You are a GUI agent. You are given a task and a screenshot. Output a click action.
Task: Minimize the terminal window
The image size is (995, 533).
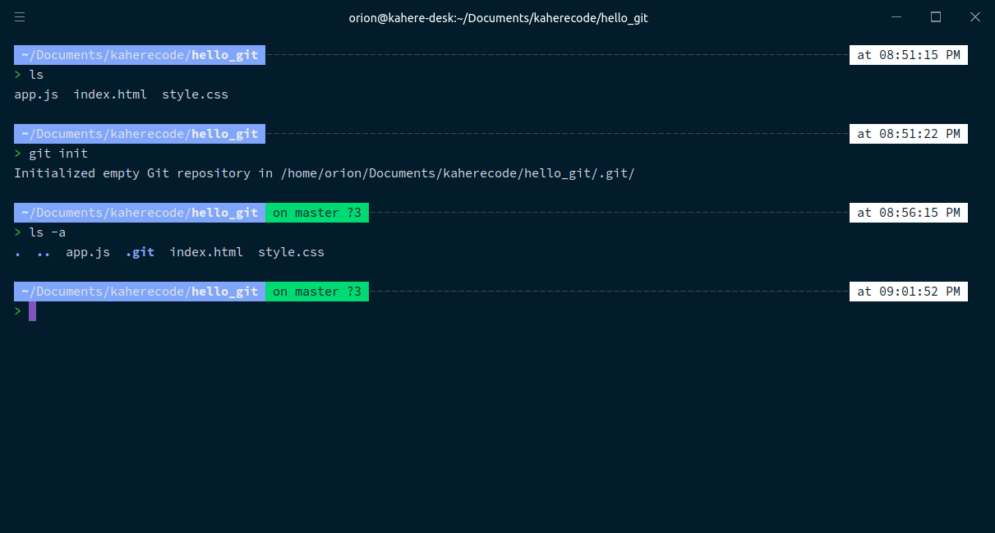pyautogui.click(x=896, y=17)
